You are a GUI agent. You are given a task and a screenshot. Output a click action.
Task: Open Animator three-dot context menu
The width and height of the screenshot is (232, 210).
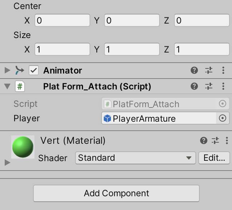[223, 70]
